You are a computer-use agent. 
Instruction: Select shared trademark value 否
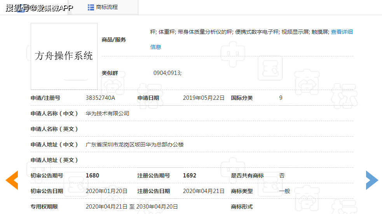pyautogui.click(x=282, y=176)
